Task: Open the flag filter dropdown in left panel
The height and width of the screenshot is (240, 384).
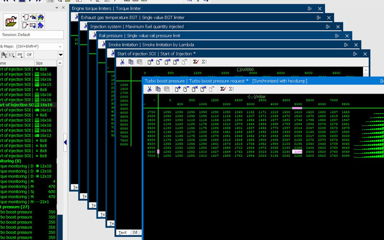Action: (x=4, y=55)
